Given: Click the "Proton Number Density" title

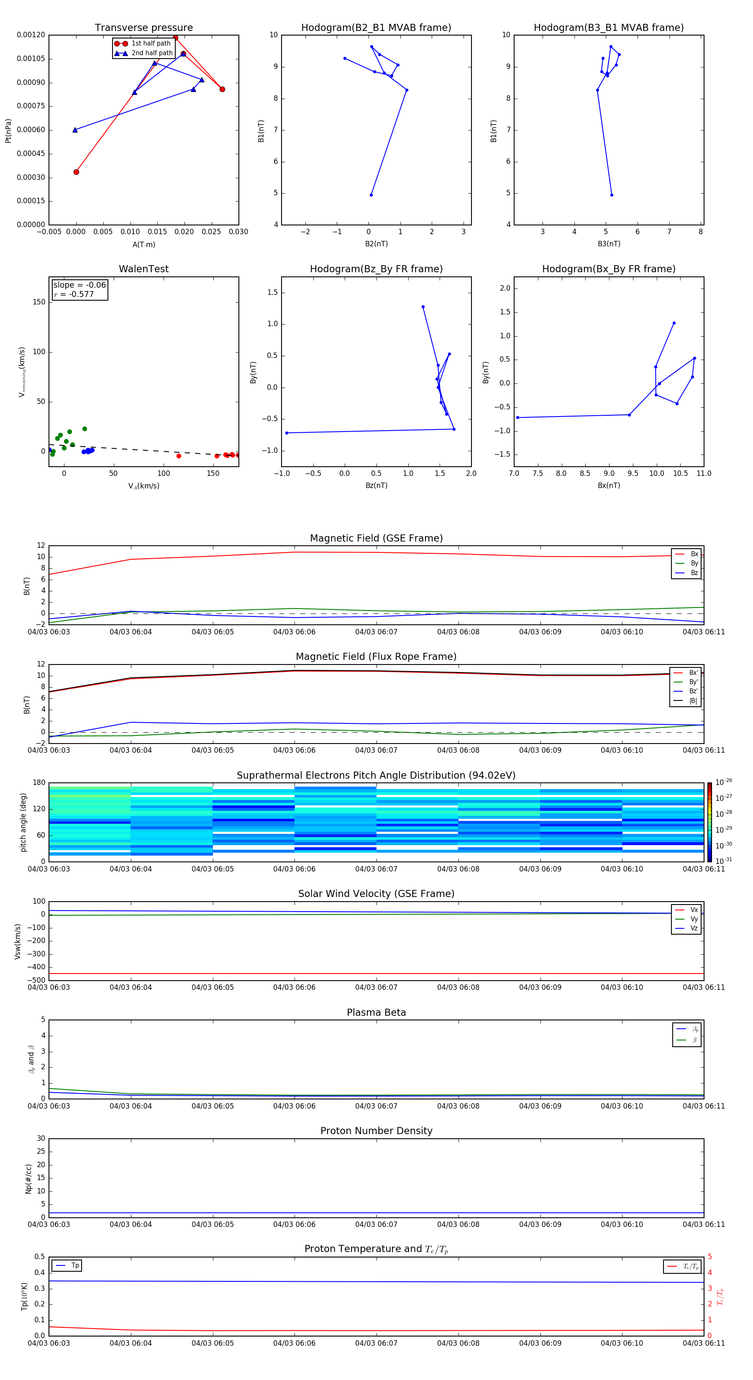Looking at the screenshot, I should point(376,1132).
